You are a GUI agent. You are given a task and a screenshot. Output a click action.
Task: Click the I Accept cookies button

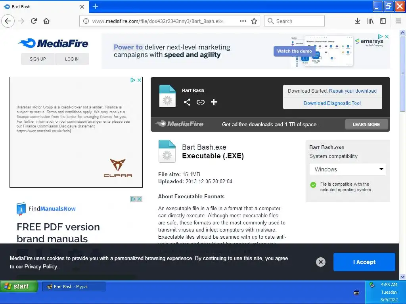tap(364, 262)
